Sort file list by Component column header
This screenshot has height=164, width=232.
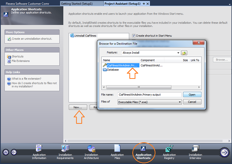152,60
